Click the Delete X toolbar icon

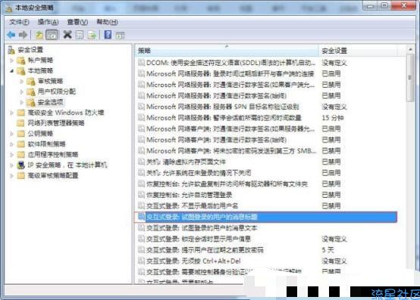tap(67, 35)
